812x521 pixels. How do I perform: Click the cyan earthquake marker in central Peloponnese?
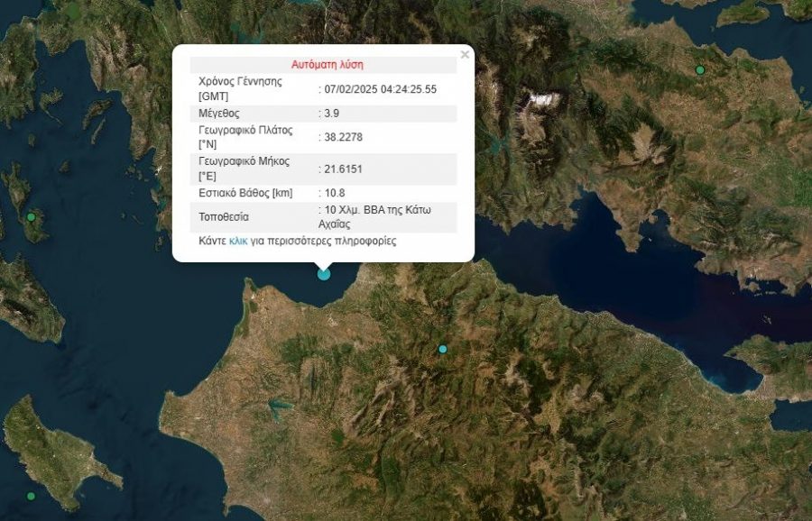tap(443, 349)
